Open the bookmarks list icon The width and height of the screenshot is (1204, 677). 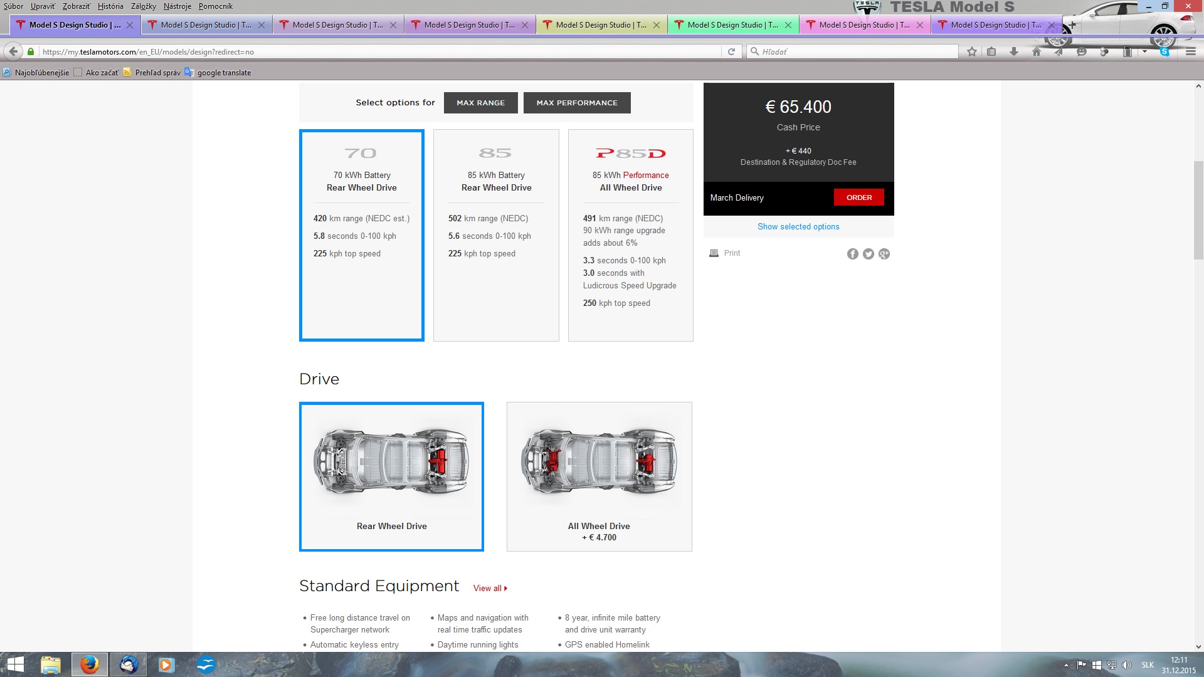[991, 51]
